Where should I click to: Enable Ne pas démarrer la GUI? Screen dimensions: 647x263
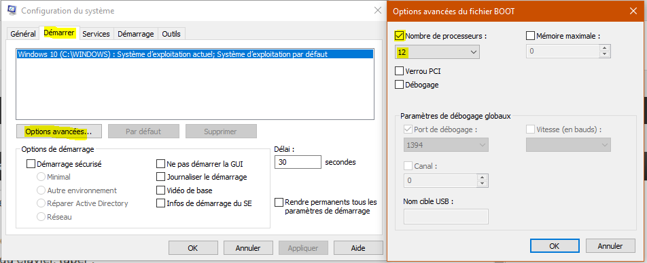[160, 164]
